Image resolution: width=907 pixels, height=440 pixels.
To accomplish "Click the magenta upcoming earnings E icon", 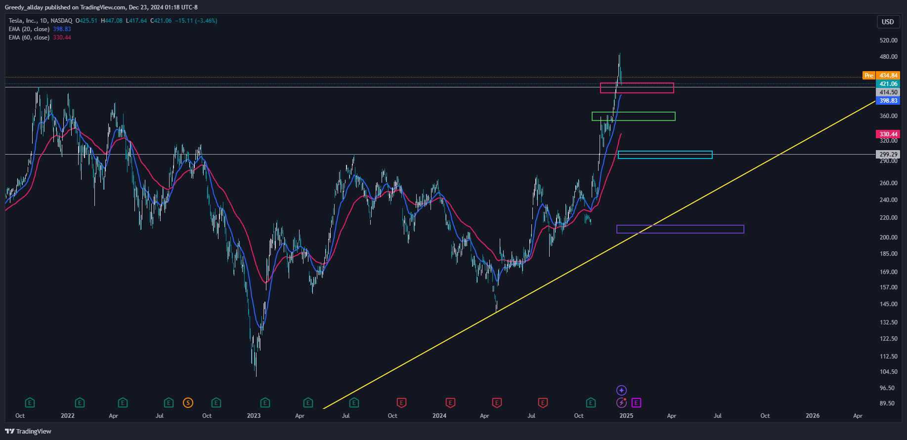I will (636, 403).
